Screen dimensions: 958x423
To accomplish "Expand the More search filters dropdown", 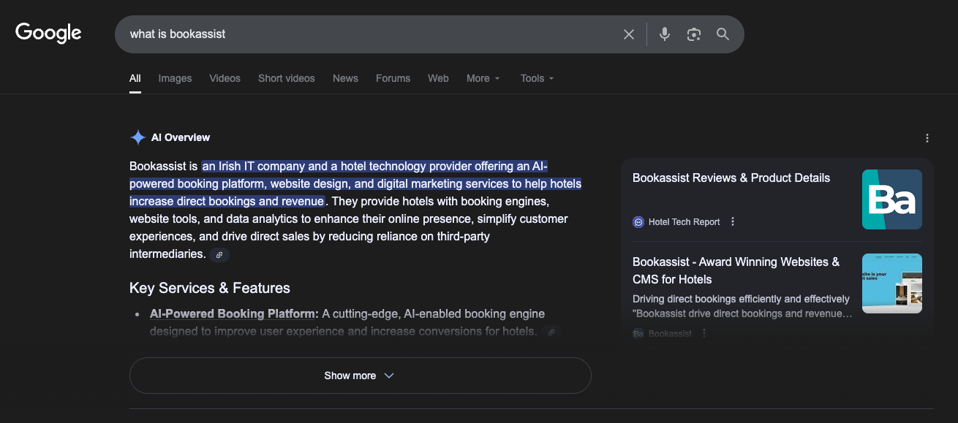I will click(483, 78).
